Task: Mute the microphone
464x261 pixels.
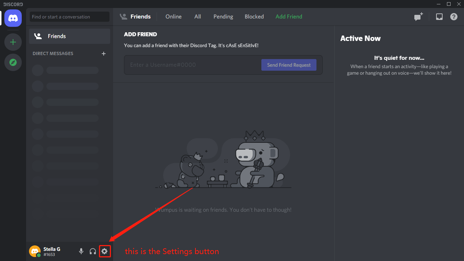Action: coord(81,251)
